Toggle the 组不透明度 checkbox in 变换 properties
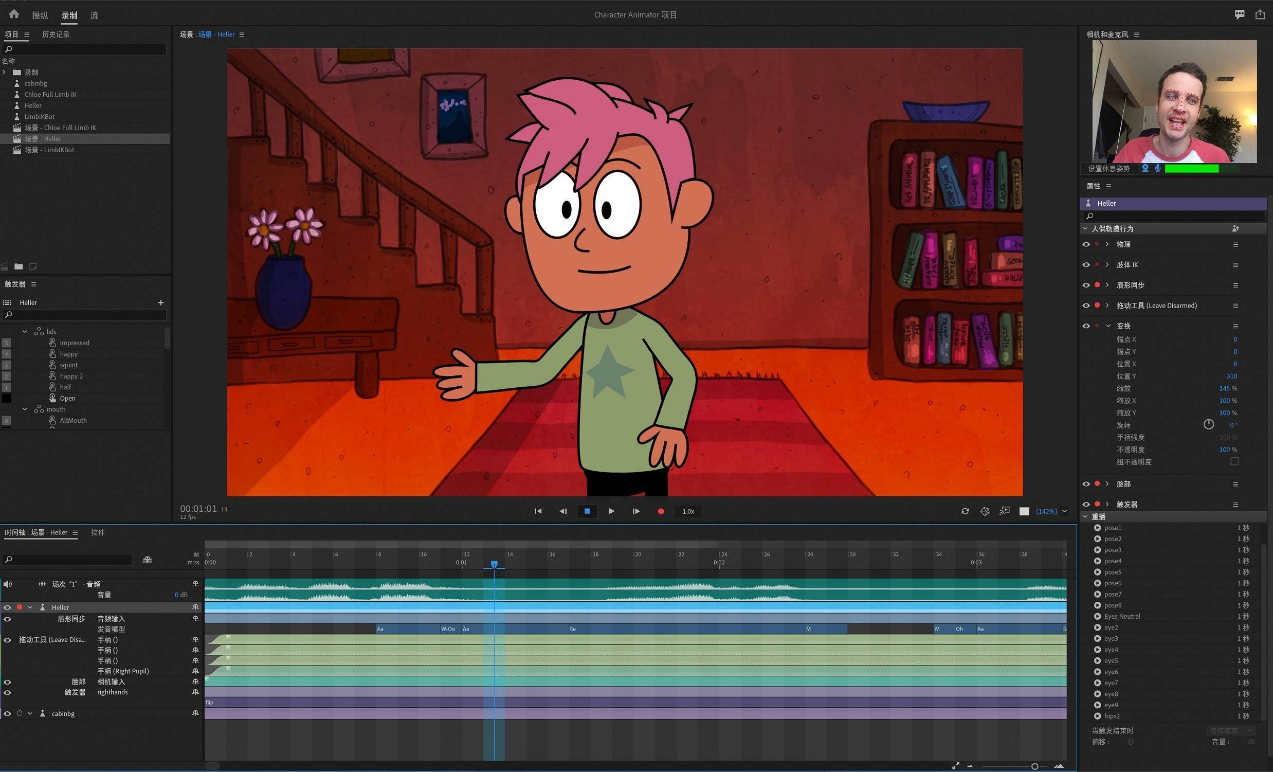 tap(1235, 461)
